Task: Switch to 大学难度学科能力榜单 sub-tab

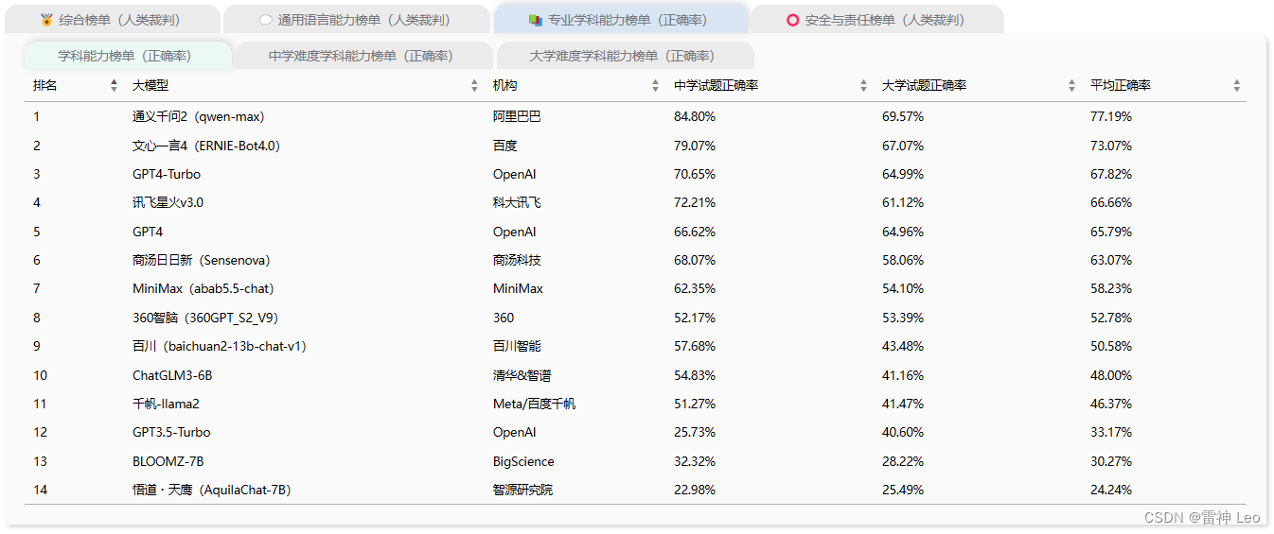Action: [625, 56]
